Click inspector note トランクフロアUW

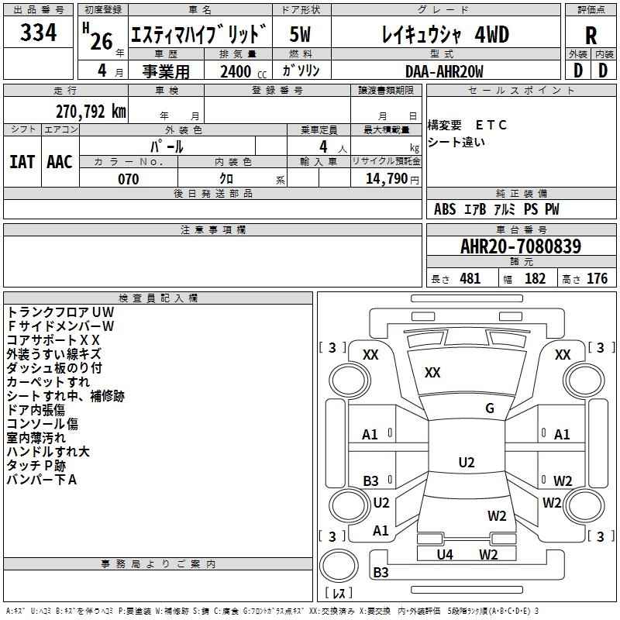pos(60,312)
